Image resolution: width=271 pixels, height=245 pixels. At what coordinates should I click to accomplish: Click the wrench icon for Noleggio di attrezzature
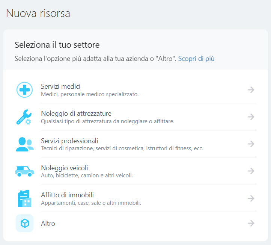click(24, 117)
